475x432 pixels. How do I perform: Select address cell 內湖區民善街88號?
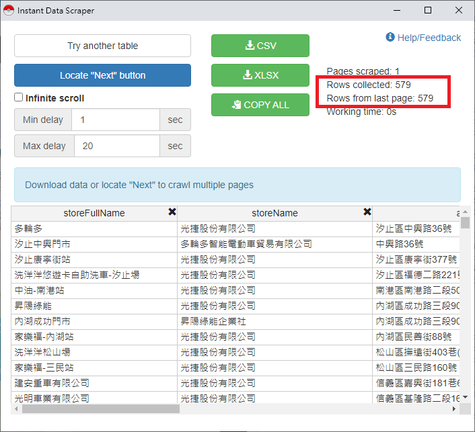pyautogui.click(x=416, y=337)
